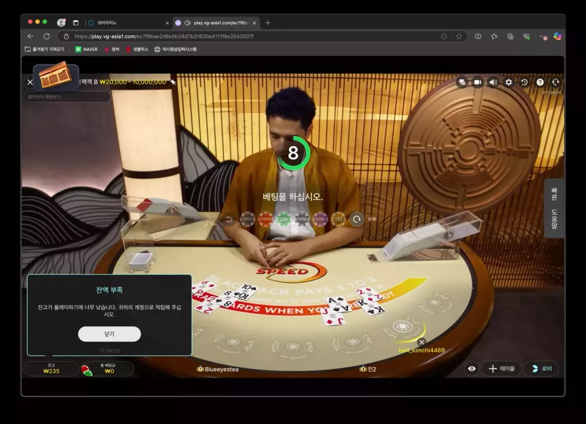This screenshot has width=586, height=424.
Task: Close the insufficient balance dialog with 닫기
Action: point(110,334)
